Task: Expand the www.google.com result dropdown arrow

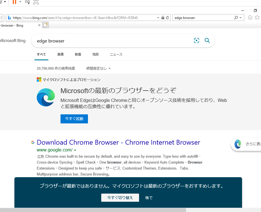Action: tap(75, 150)
